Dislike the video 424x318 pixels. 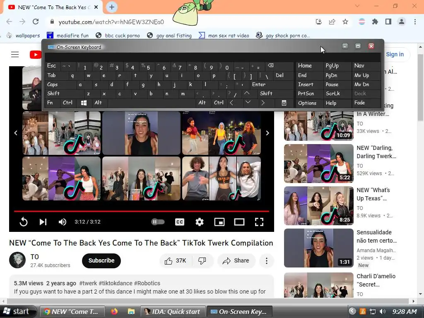tap(202, 261)
